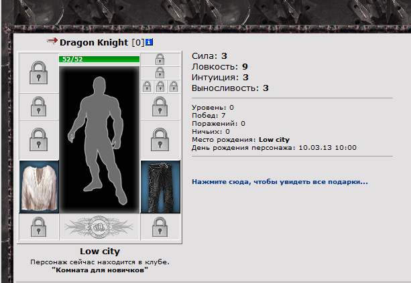Select the black leather pants item
Screen dimensions: 411x283
160,187
